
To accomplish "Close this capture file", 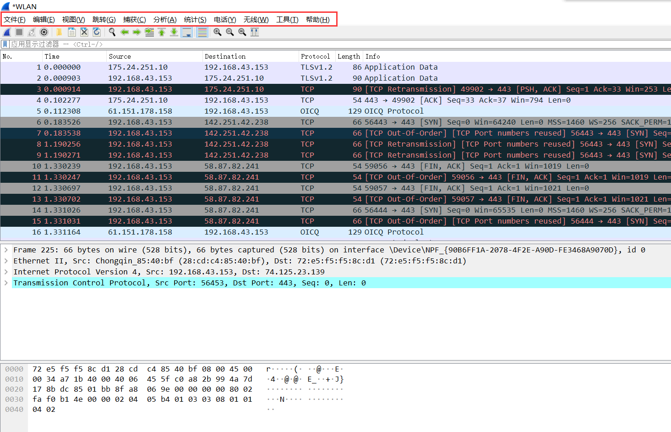I will (84, 32).
